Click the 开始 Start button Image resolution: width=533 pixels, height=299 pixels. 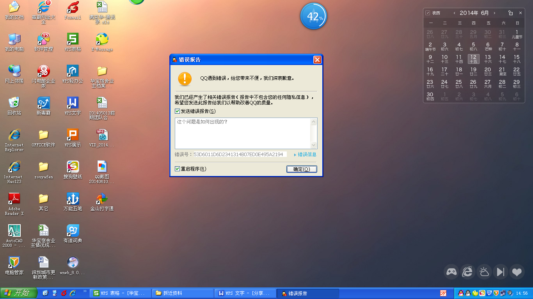click(19, 293)
